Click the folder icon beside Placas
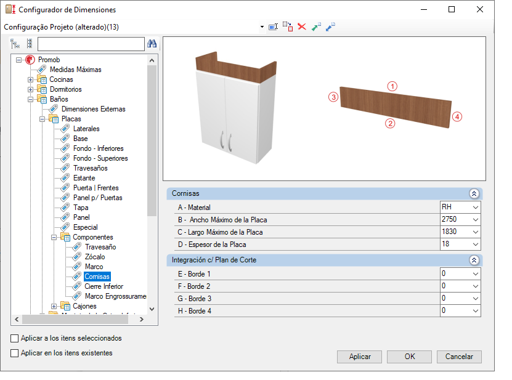Image resolution: width=512 pixels, height=380 pixels. (54, 119)
